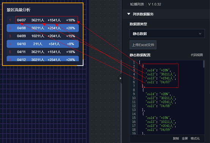Screen dimensions: 210x143
Task: Click the "col1": "04/08" code line
Action: coord(158,106)
